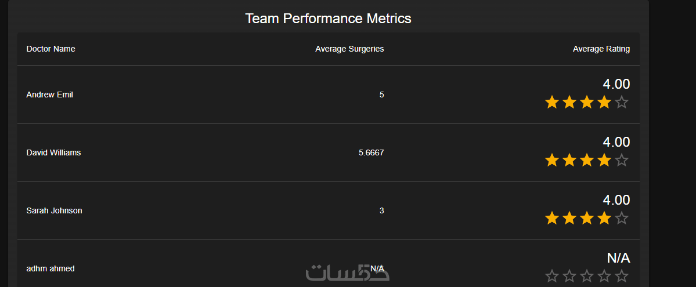Click Sarah Johnson's second rating star
This screenshot has height=287, width=696.
569,219
